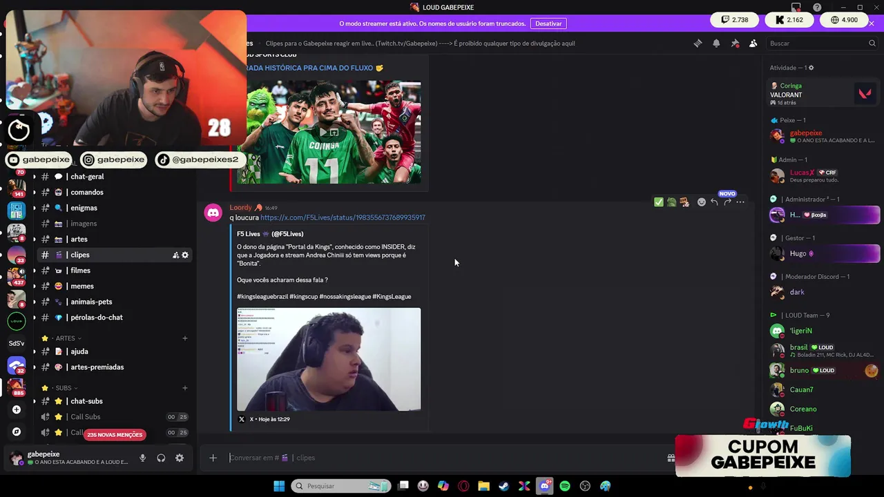Focus the Buscar search field
This screenshot has width=884, height=497.
click(822, 43)
